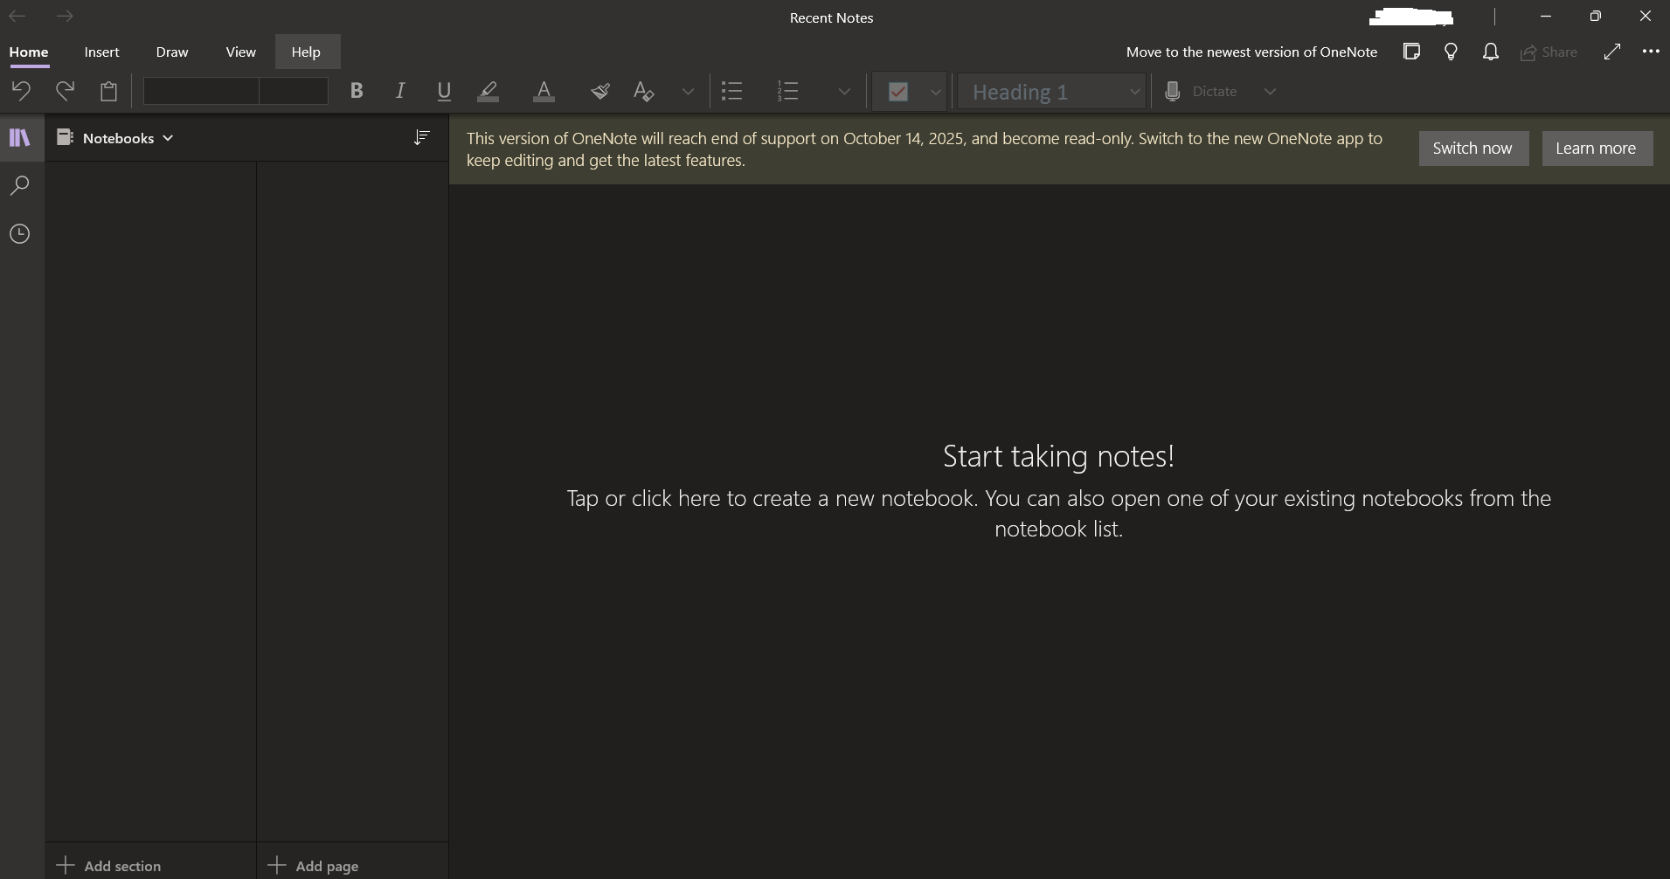The height and width of the screenshot is (879, 1670).
Task: Clear all formatting with the brush icon
Action: click(599, 91)
